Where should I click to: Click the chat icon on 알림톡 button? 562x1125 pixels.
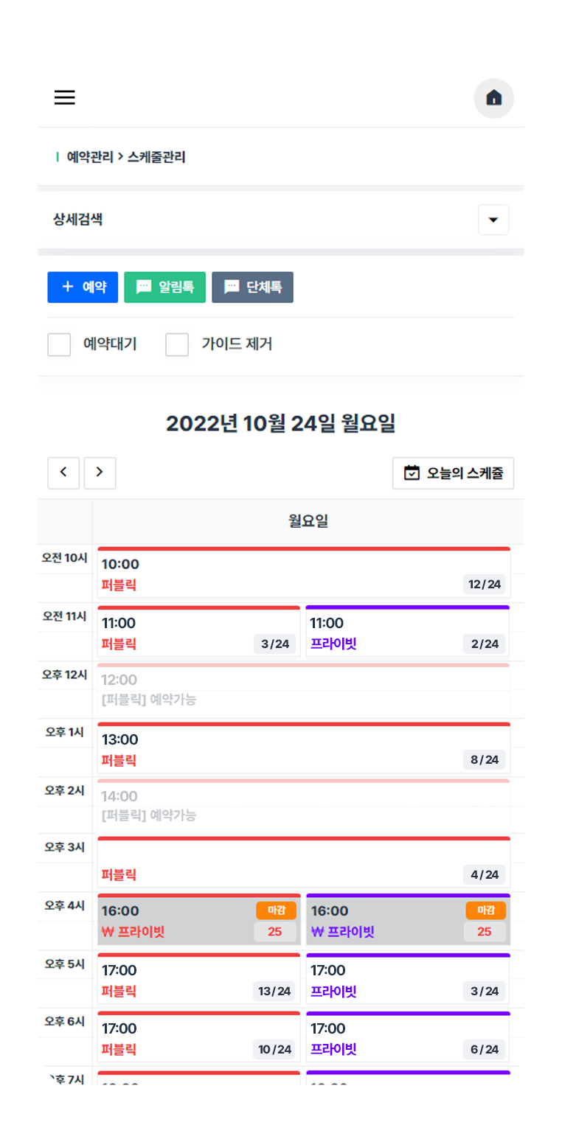tap(145, 287)
